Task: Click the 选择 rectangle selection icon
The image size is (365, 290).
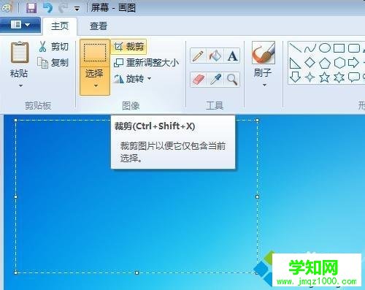Action: click(x=95, y=53)
